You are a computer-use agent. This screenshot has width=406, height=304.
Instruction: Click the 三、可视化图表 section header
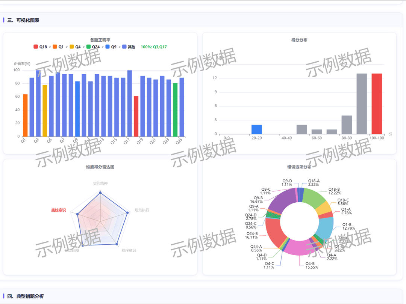tap(23, 20)
